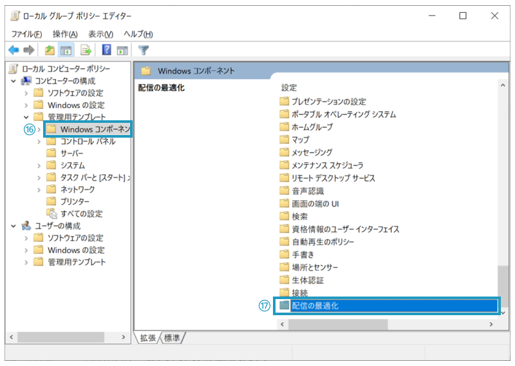Viewport: 515px width, 366px height.
Task: Expand Windows の設定 under コンピューターの構成
Action: (x=26, y=105)
